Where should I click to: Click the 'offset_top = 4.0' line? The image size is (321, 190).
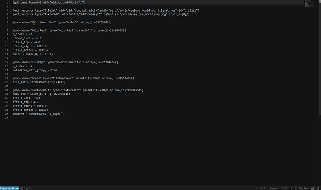(x=26, y=102)
